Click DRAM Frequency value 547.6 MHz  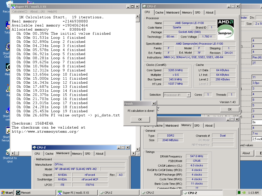click(x=197, y=156)
